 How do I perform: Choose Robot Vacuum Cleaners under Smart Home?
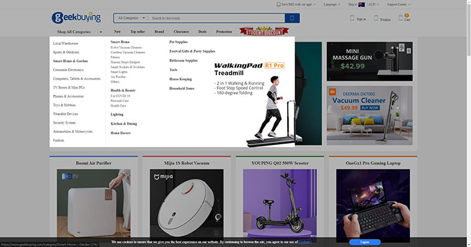pos(126,48)
